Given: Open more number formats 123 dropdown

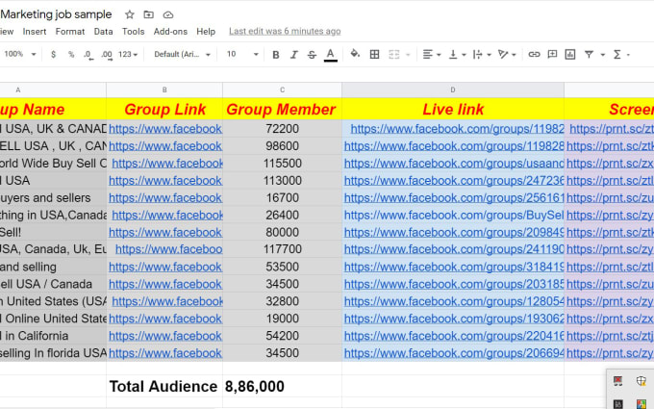Looking at the screenshot, I should click(128, 54).
